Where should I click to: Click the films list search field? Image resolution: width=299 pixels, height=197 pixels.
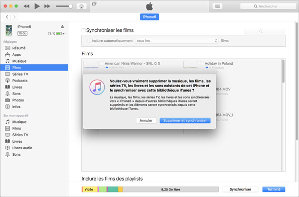(264, 31)
